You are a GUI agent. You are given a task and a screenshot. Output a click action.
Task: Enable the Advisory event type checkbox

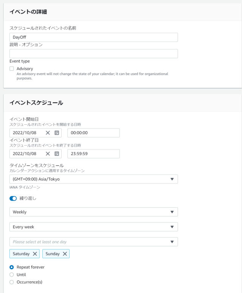(x=12, y=69)
